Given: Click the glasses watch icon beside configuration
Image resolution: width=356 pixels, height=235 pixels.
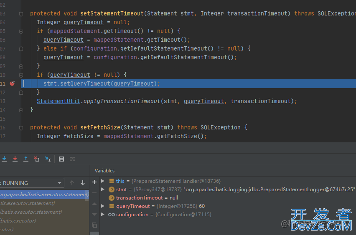Looking at the screenshot, I should pyautogui.click(x=112, y=215).
